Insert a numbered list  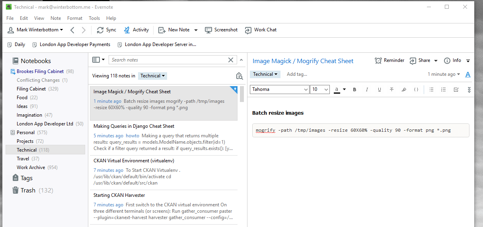pyautogui.click(x=444, y=90)
